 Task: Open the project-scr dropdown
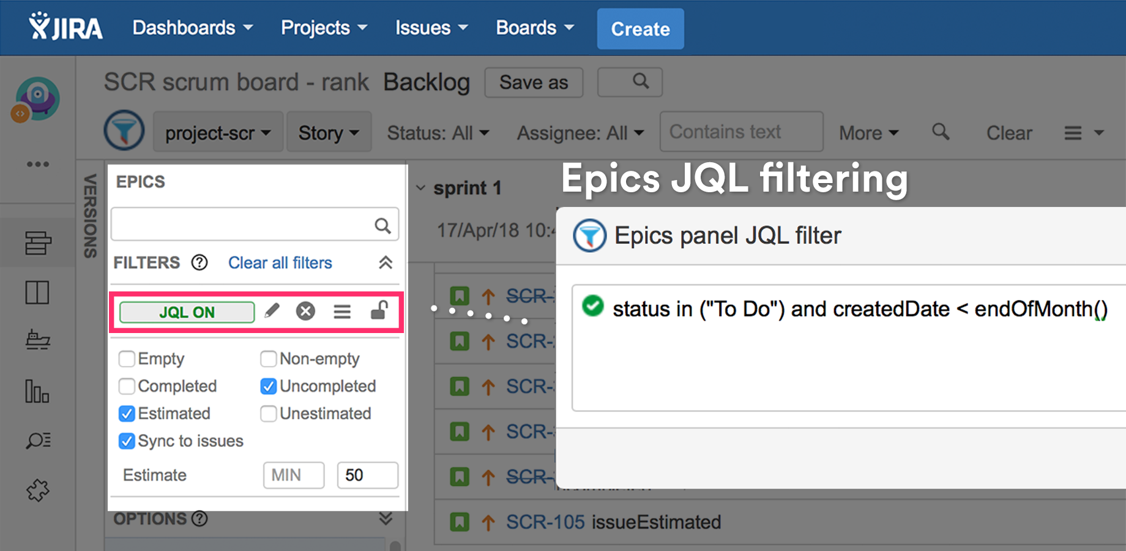218,132
